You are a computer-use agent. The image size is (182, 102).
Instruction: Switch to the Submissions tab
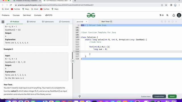point(48,22)
